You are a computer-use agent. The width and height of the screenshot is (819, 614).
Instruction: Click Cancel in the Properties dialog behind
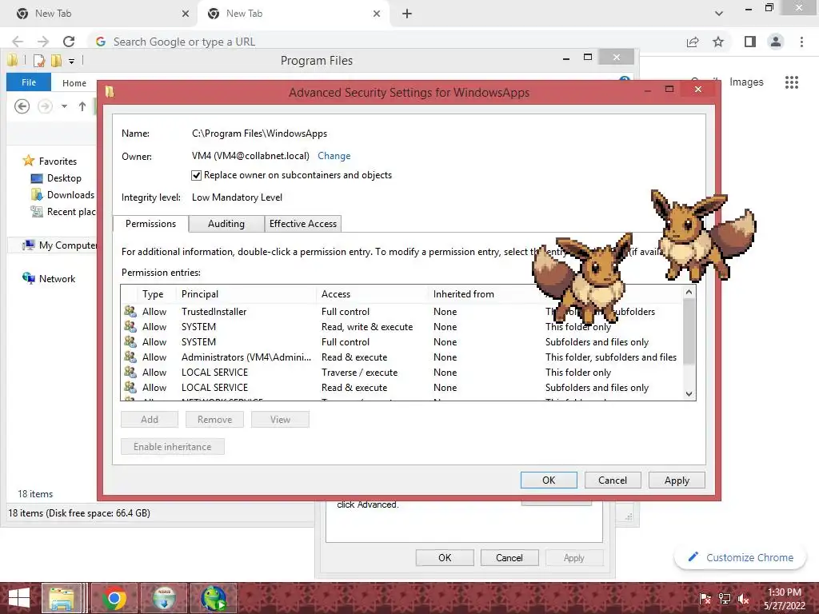click(509, 557)
